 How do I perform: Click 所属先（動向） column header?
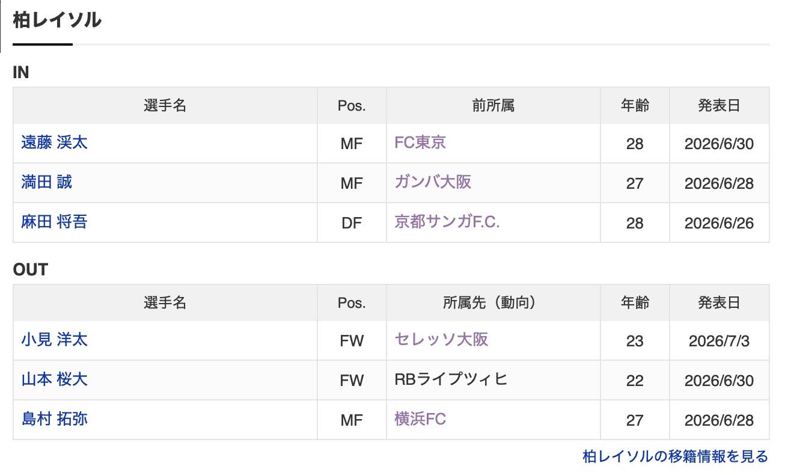(493, 303)
